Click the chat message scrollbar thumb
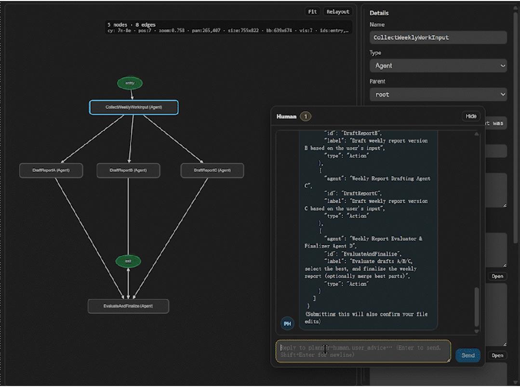 point(477,307)
